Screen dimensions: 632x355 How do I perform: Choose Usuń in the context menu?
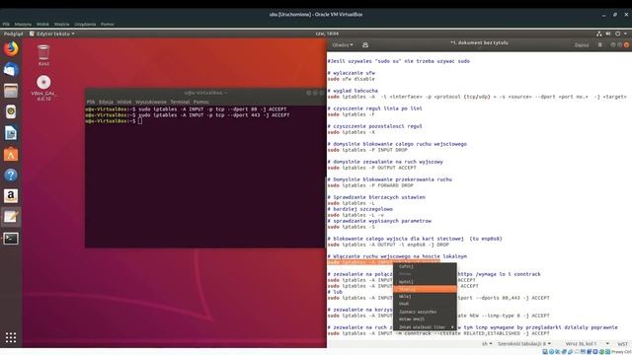click(x=426, y=304)
